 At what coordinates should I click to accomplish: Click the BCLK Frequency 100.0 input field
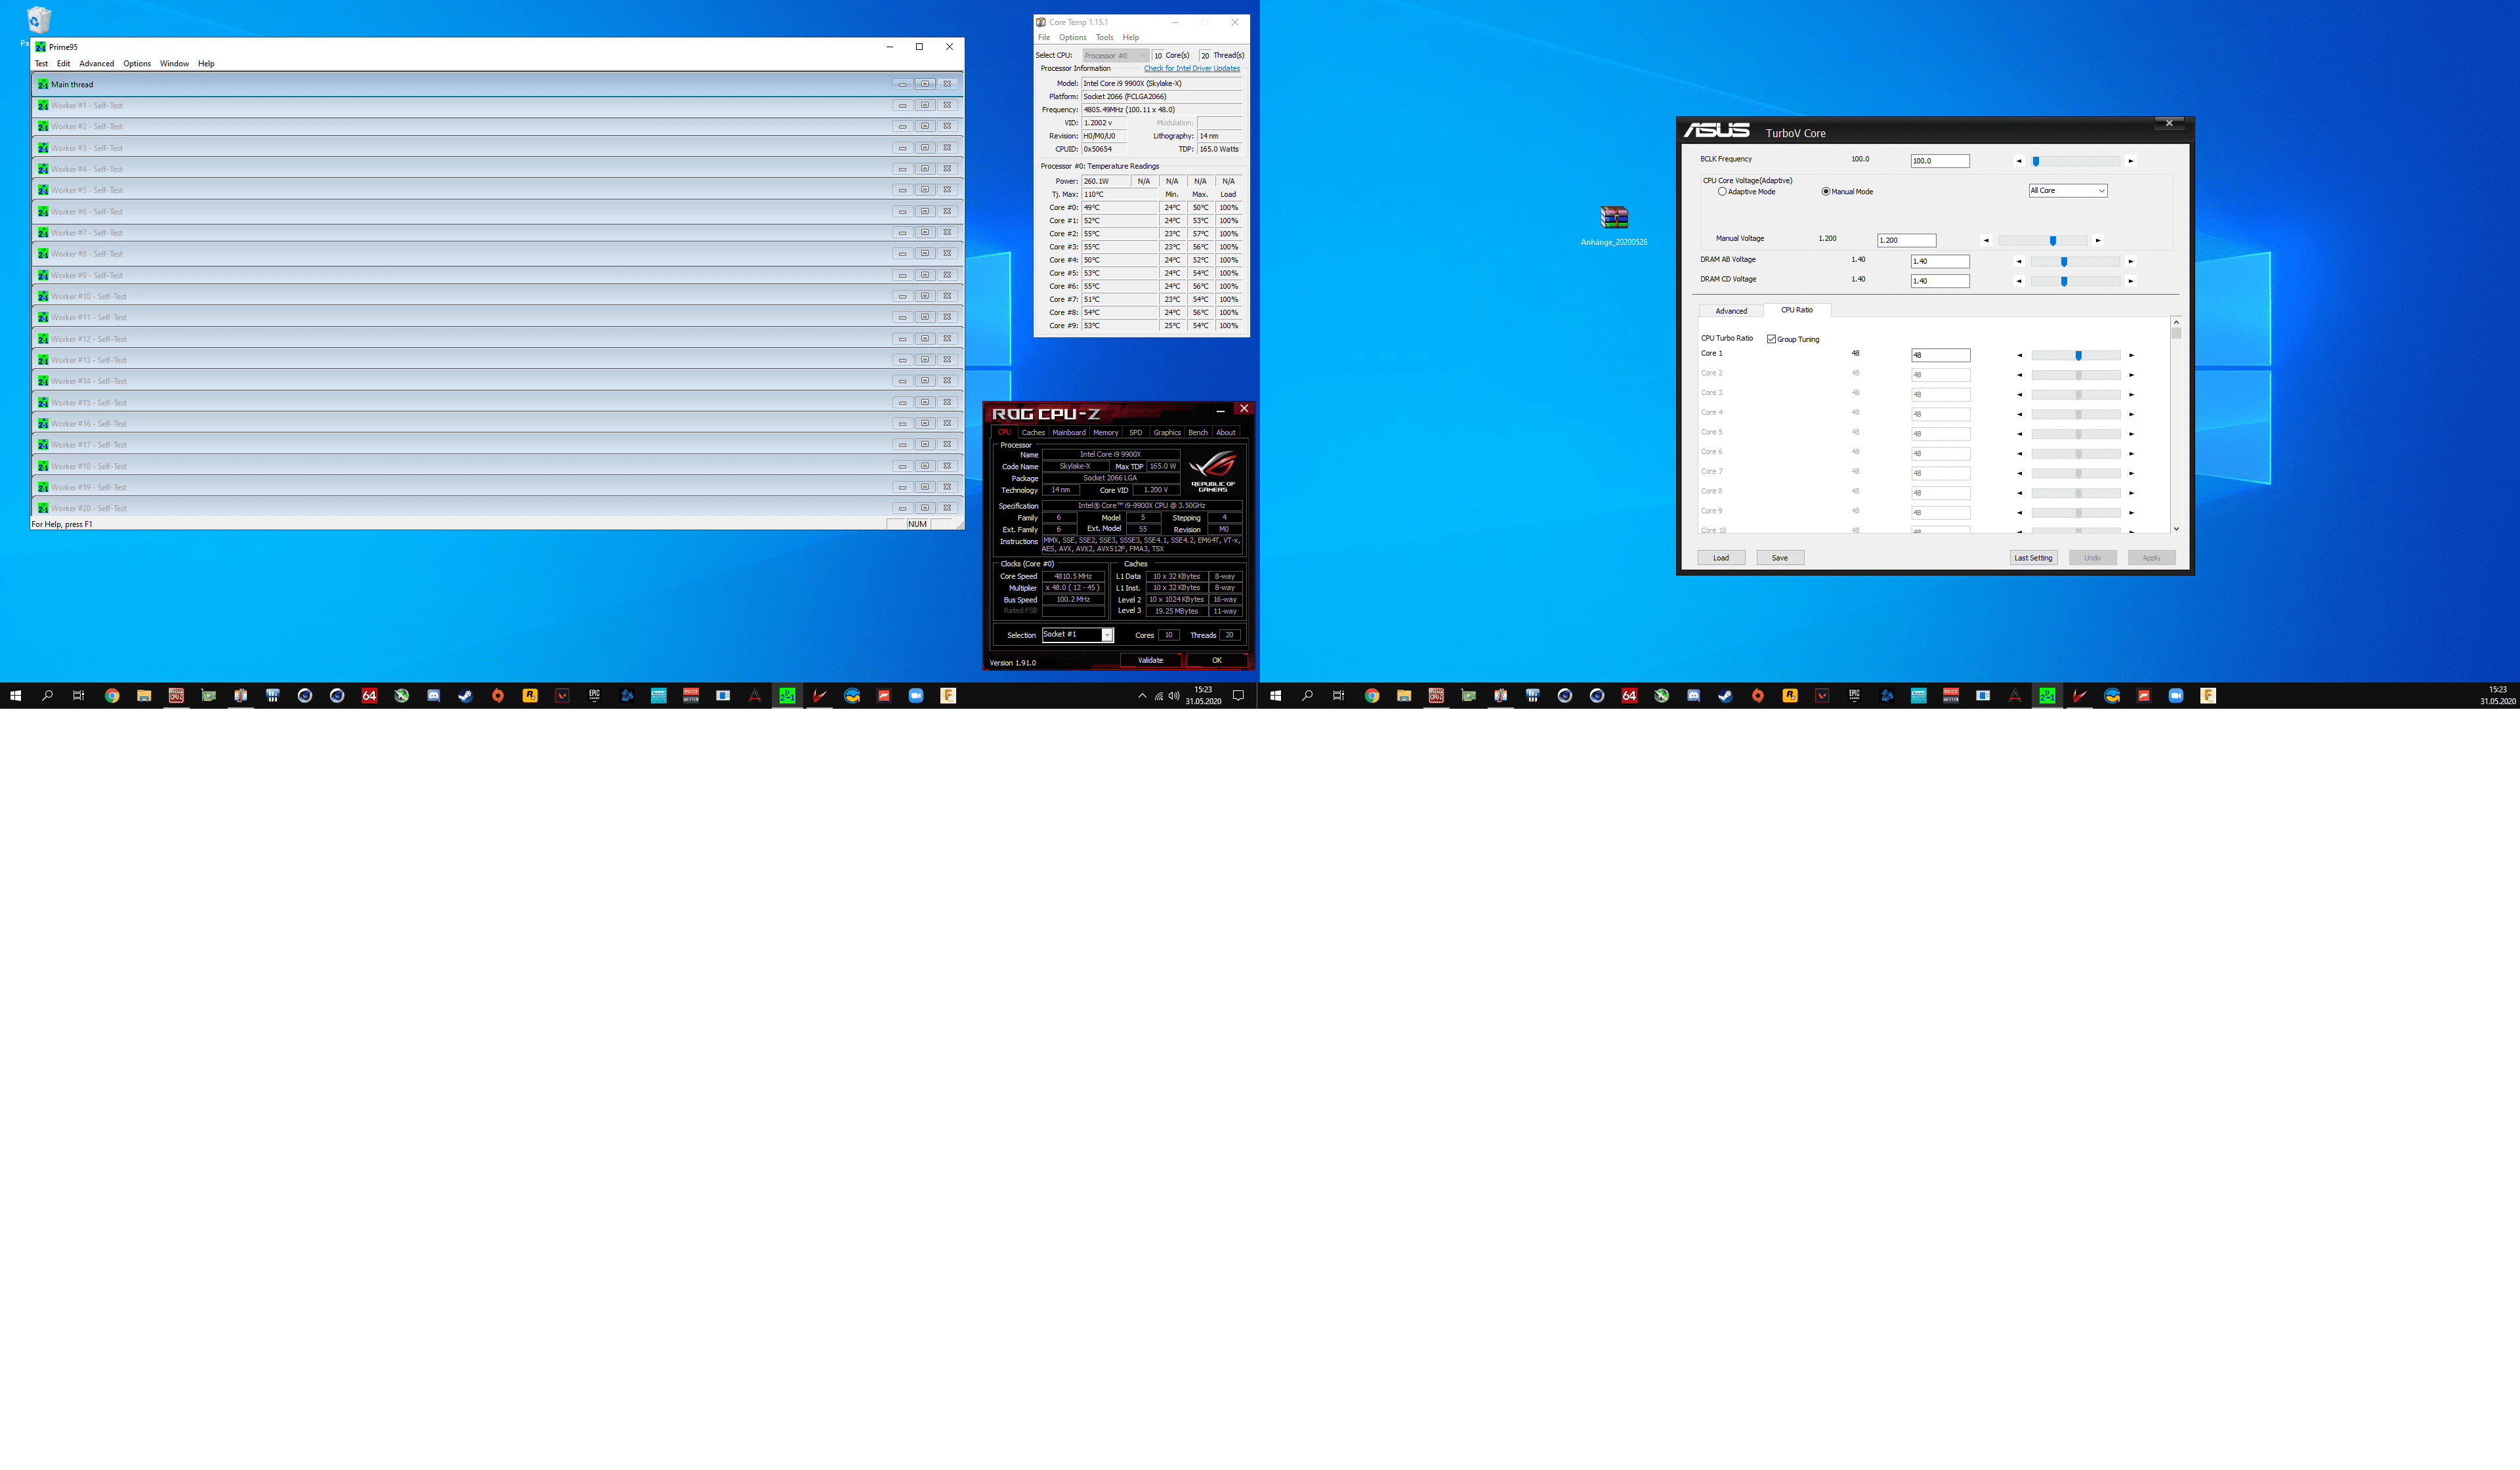(x=1940, y=161)
